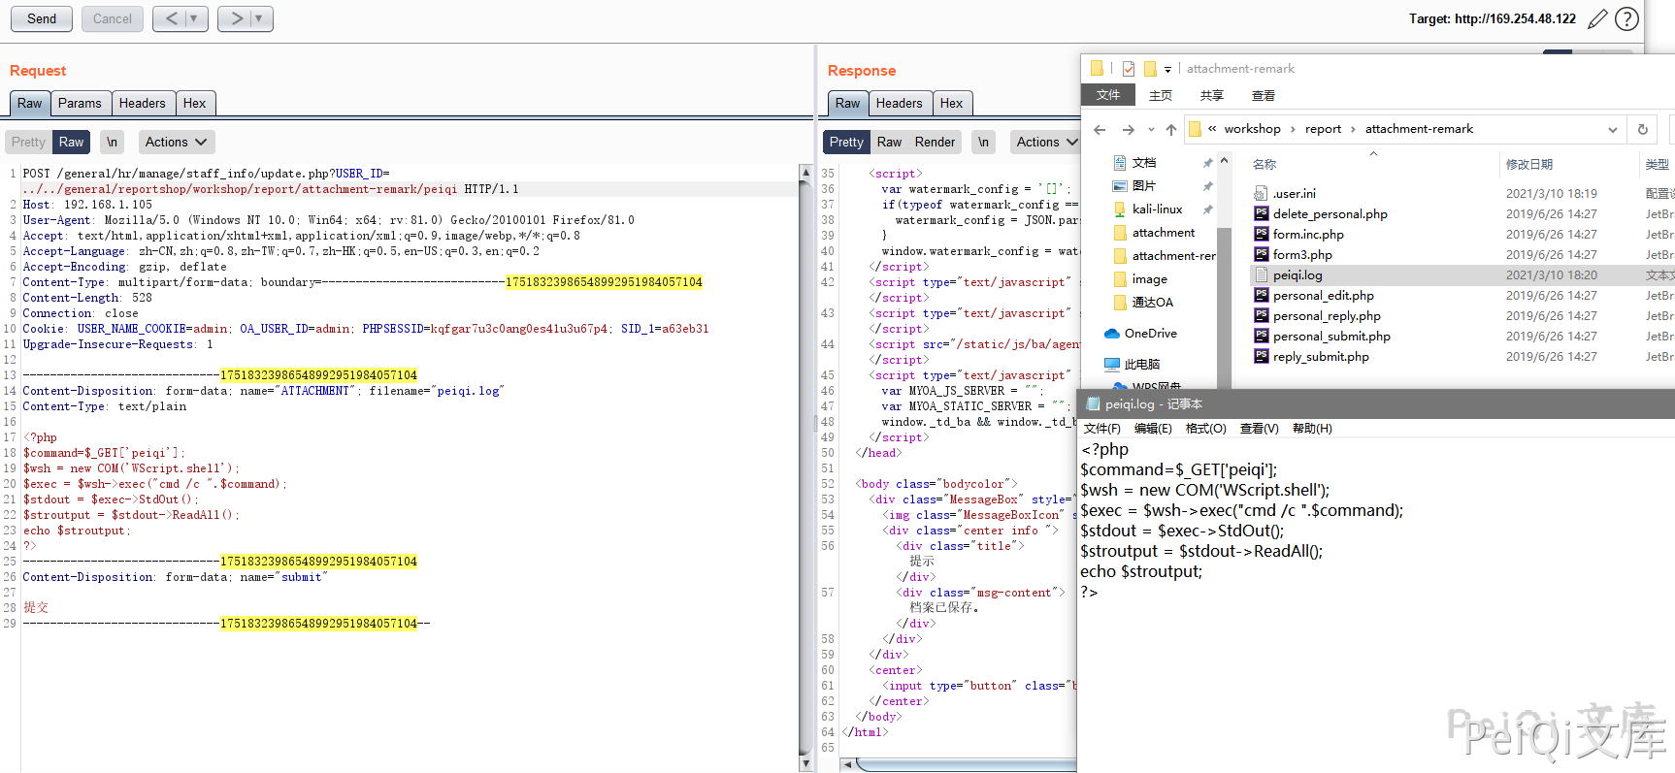Click the Notepad window title icon

(x=1094, y=403)
